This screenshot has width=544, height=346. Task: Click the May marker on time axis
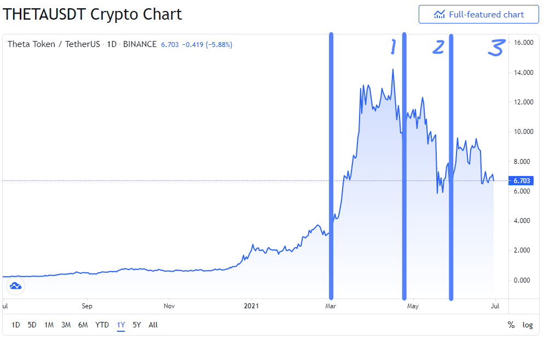pos(413,306)
